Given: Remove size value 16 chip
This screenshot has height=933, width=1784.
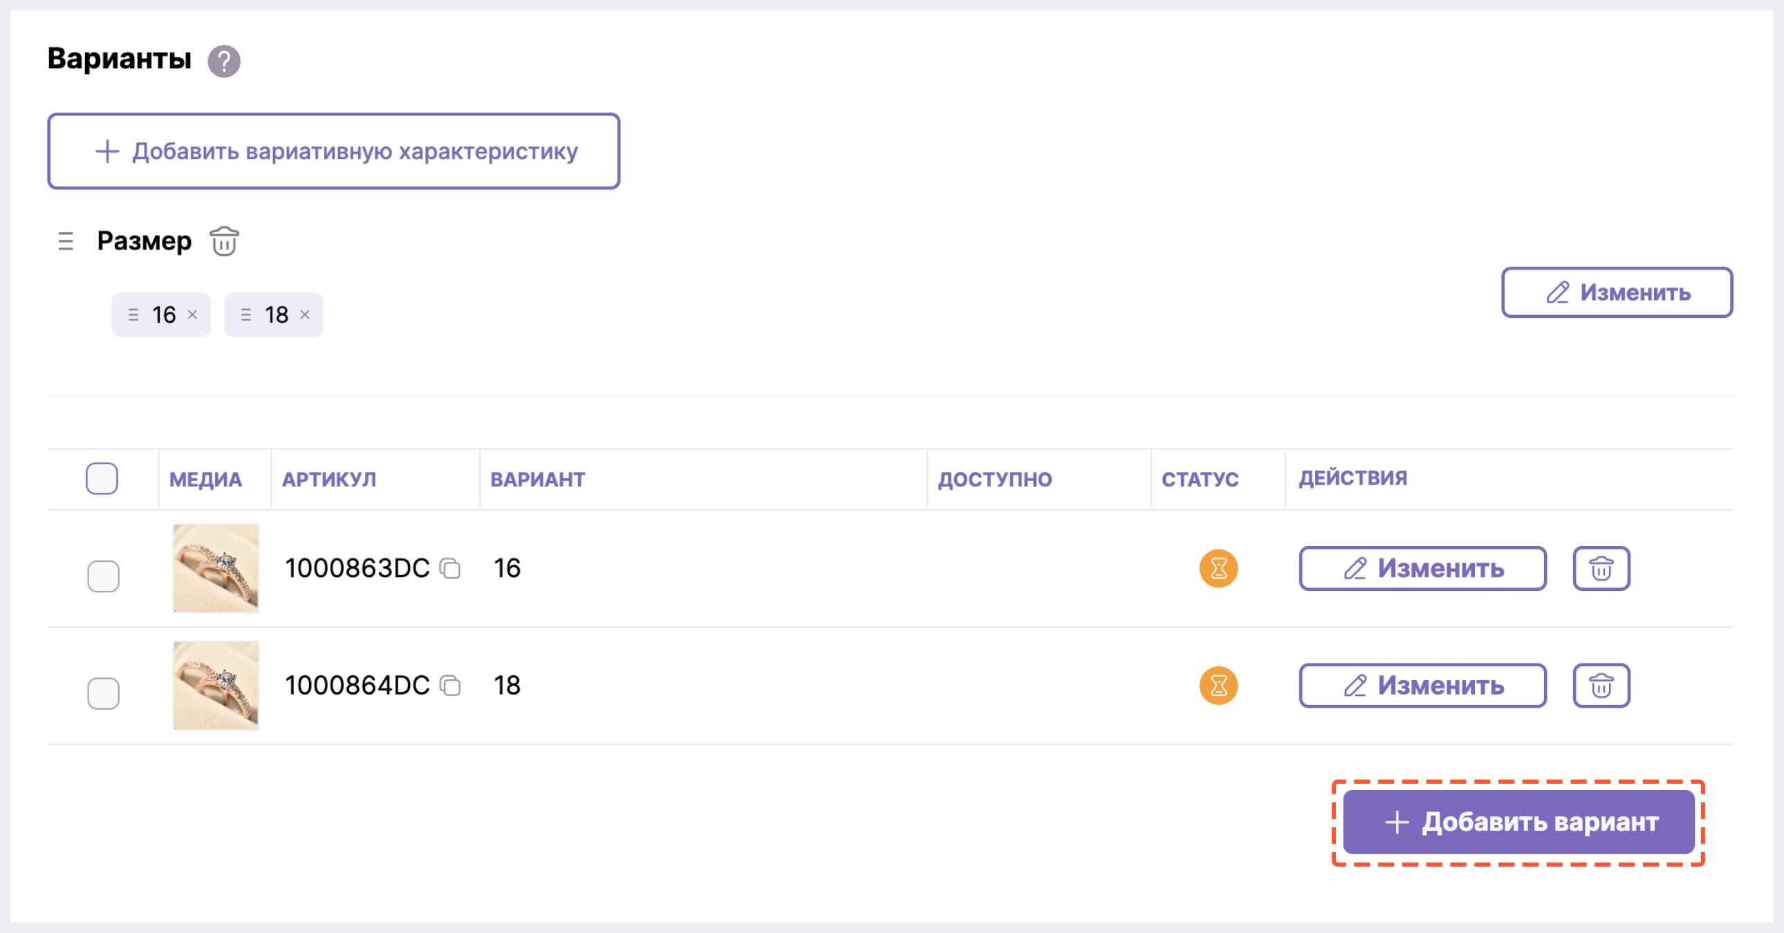Looking at the screenshot, I should coord(192,315).
